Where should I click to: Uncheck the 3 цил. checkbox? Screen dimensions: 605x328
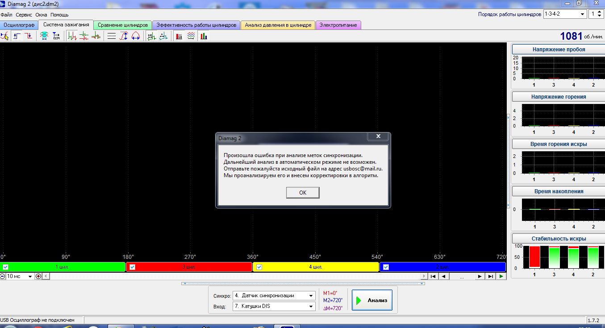(x=133, y=267)
